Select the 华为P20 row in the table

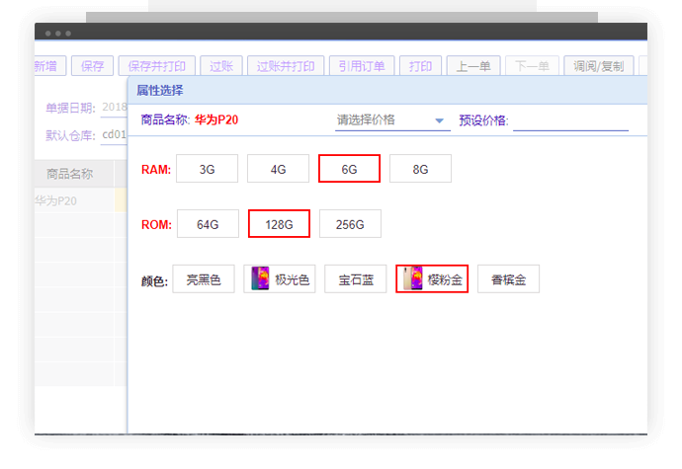click(x=80, y=200)
